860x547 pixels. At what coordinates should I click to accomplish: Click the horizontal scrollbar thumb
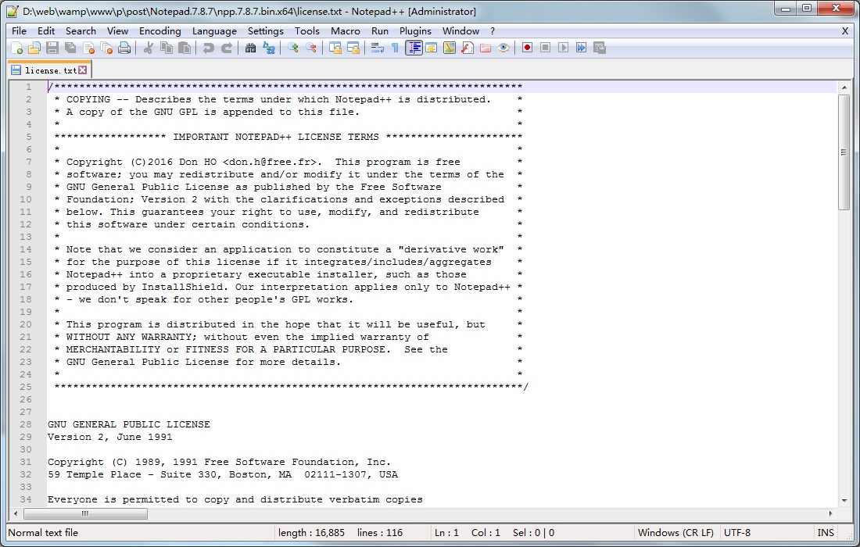click(x=85, y=513)
